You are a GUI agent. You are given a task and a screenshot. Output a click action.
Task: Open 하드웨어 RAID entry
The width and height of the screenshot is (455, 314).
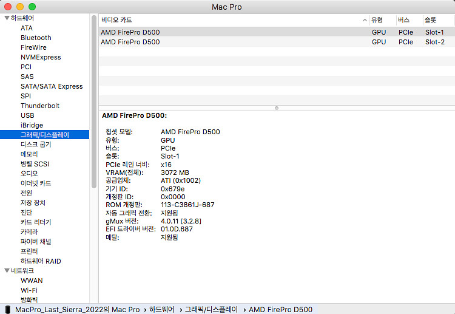(41, 261)
